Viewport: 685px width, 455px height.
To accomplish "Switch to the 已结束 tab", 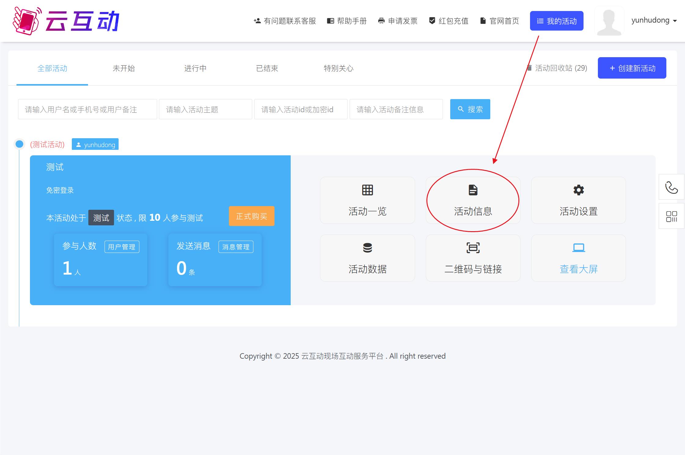I will pos(267,68).
